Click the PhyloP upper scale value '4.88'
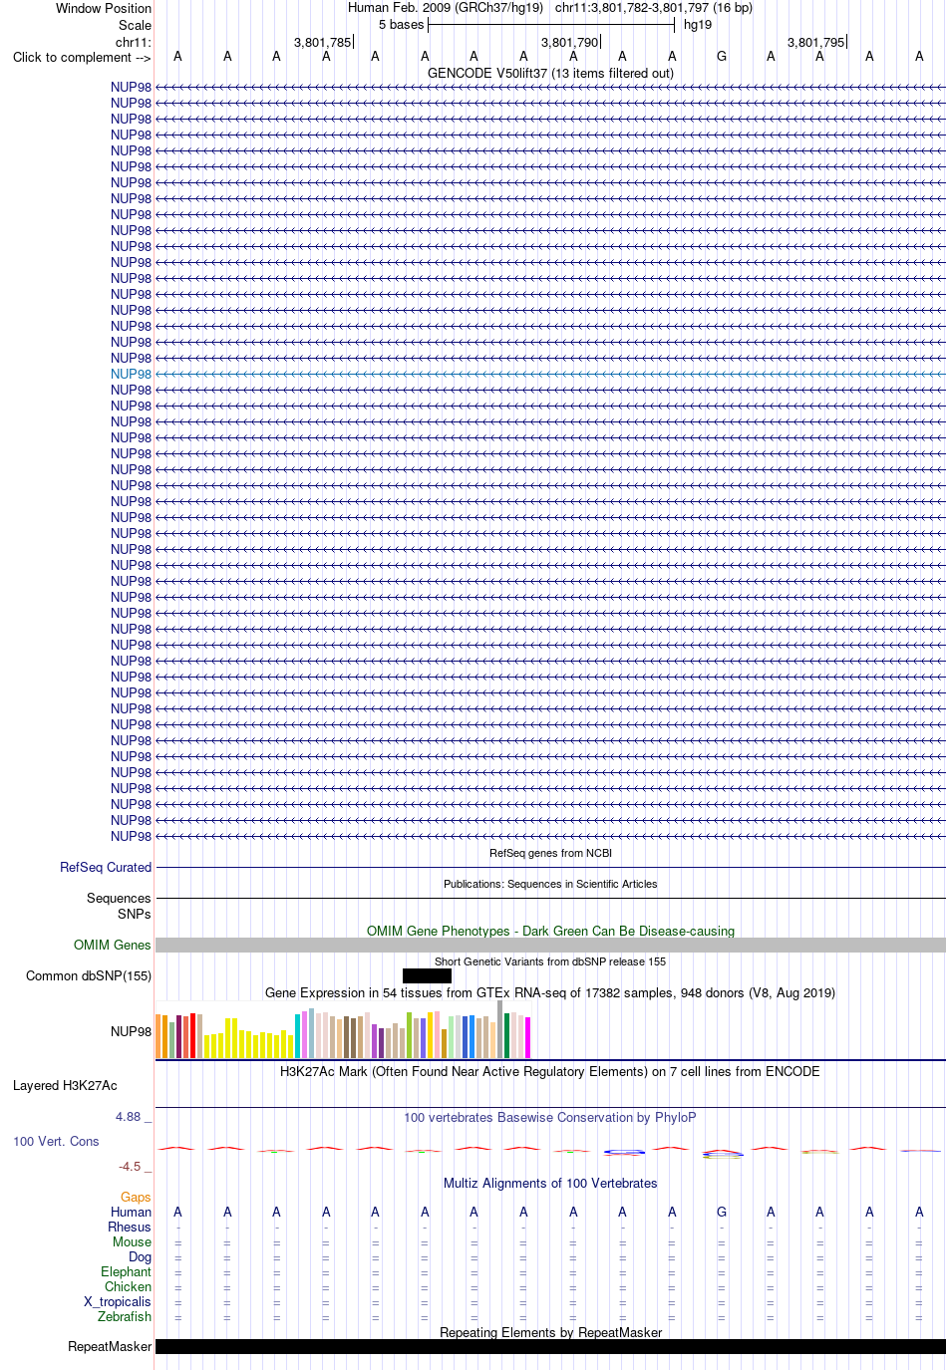The width and height of the screenshot is (947, 1370). pos(128,1116)
